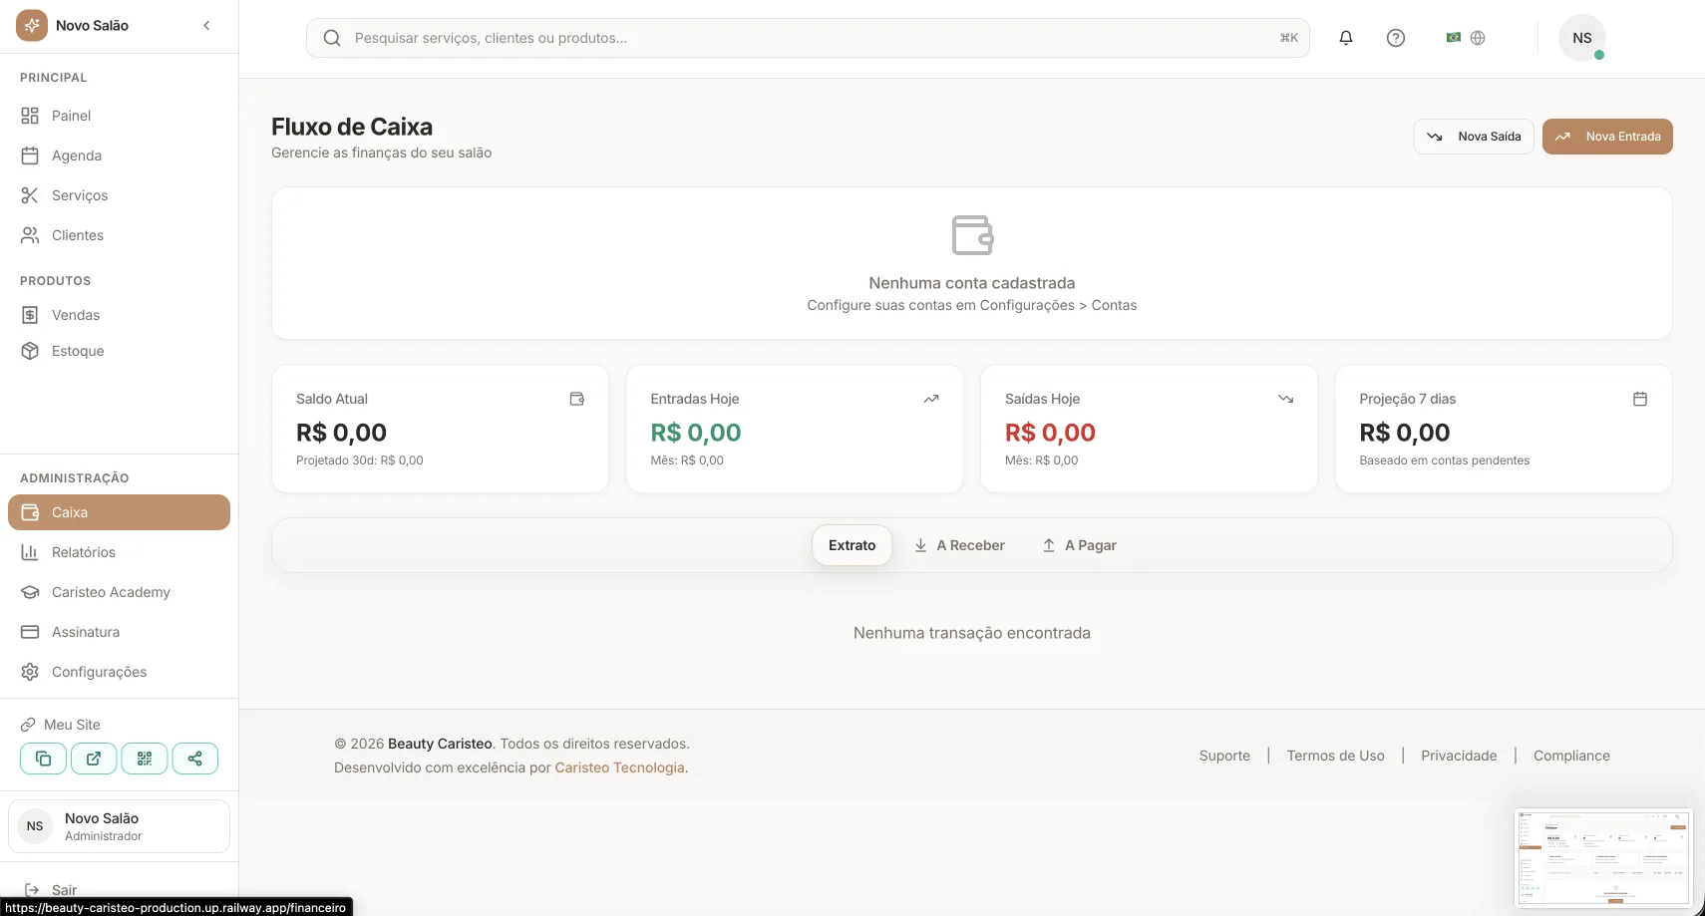The image size is (1705, 916).
Task: Click the Meu Site label link
Action: [x=61, y=725]
